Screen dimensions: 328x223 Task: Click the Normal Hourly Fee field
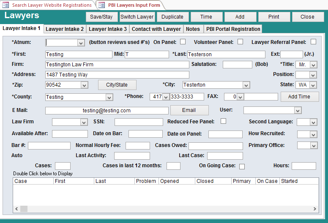tap(138, 146)
